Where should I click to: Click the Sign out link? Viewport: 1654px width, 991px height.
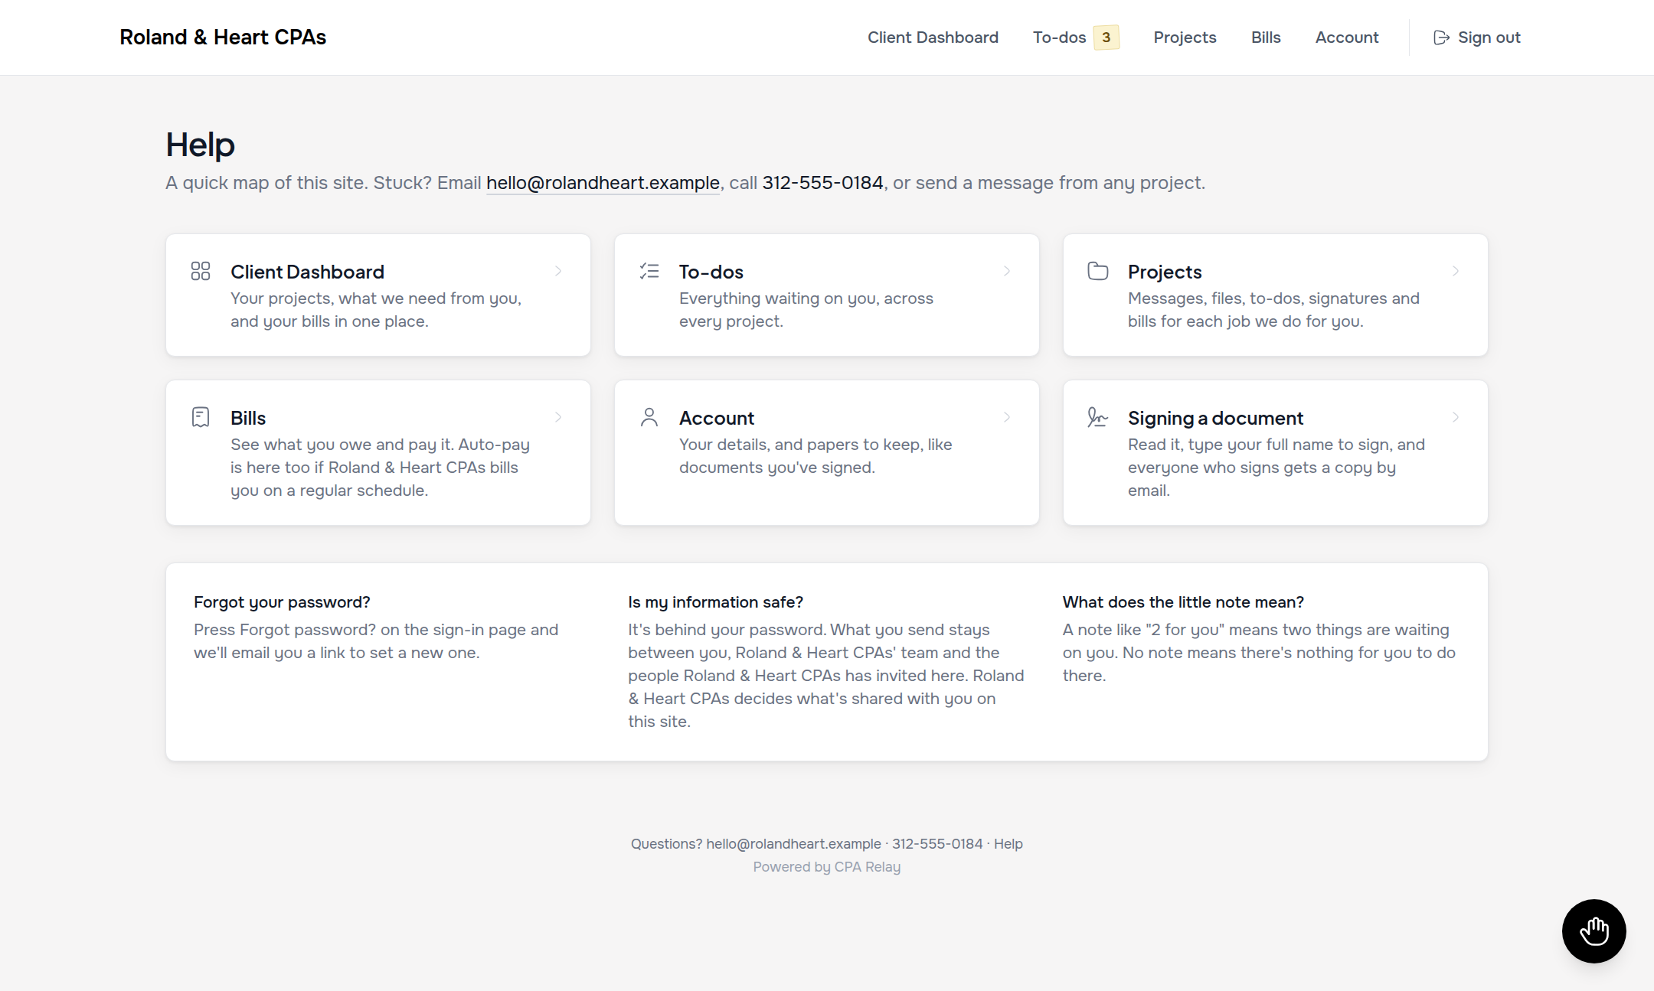pos(1477,37)
